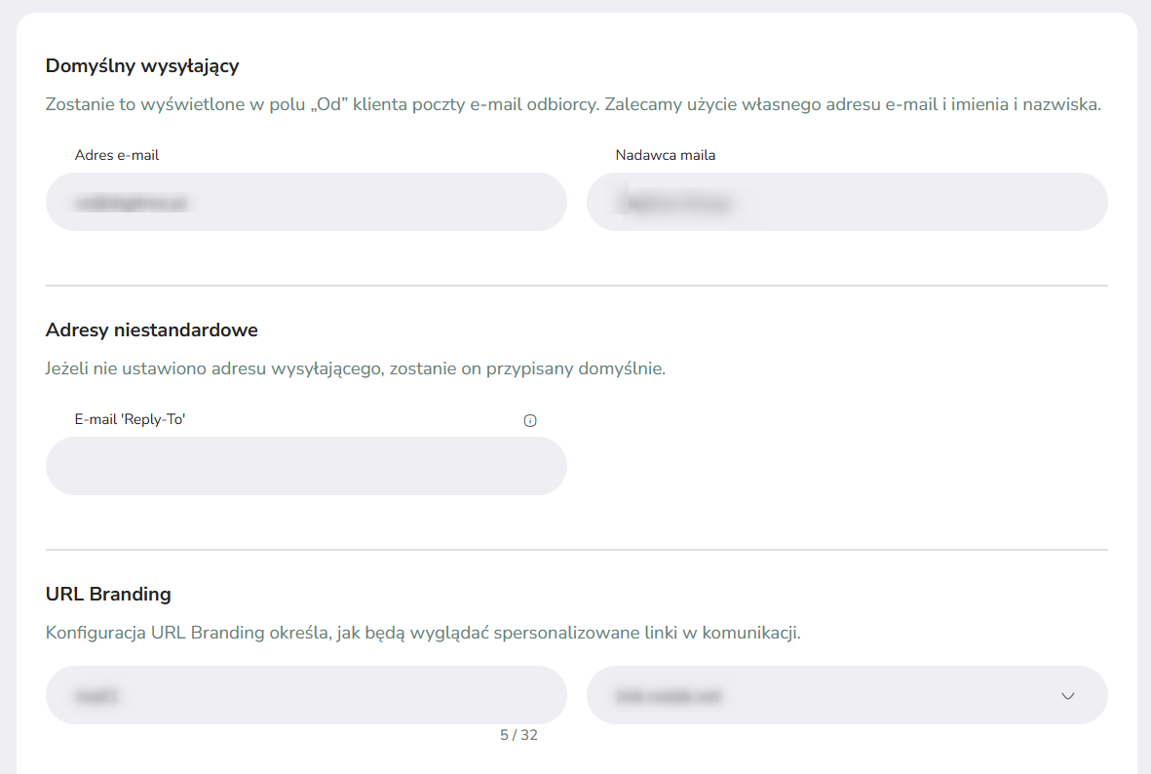This screenshot has height=774, width=1151.
Task: Click the 'Adres e-mail' field label
Action: click(x=117, y=155)
